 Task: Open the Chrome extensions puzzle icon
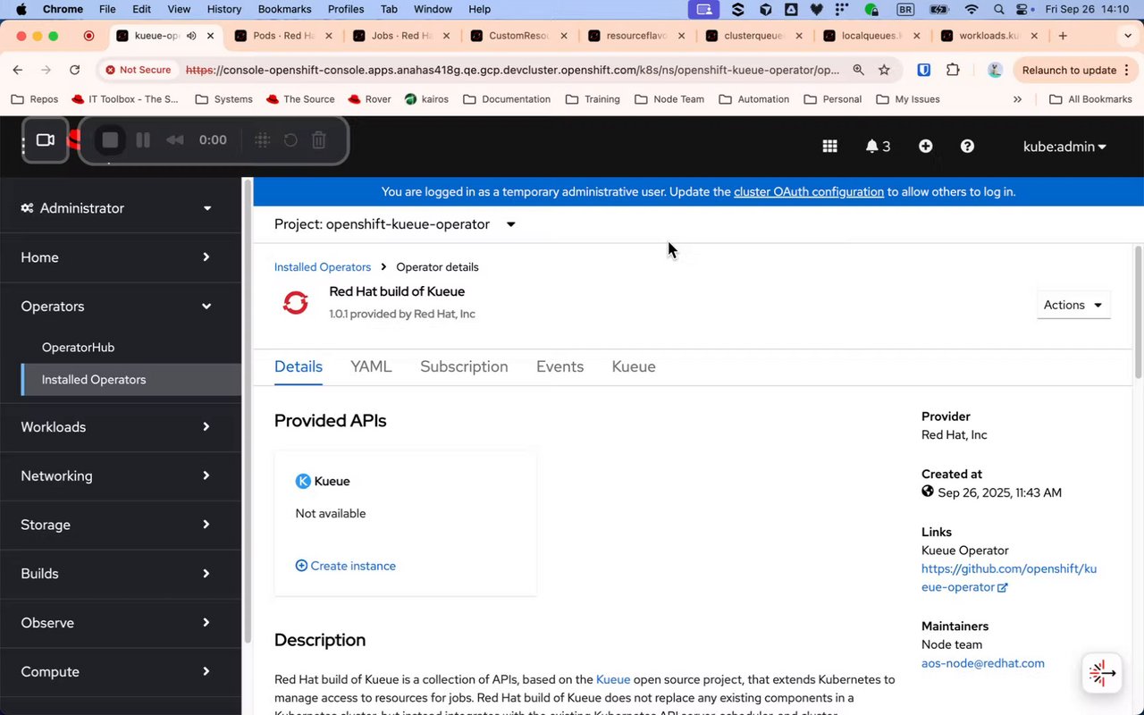tap(953, 70)
